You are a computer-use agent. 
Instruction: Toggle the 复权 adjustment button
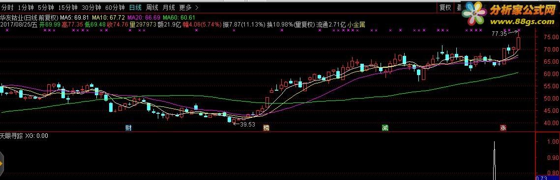coord(445,7)
